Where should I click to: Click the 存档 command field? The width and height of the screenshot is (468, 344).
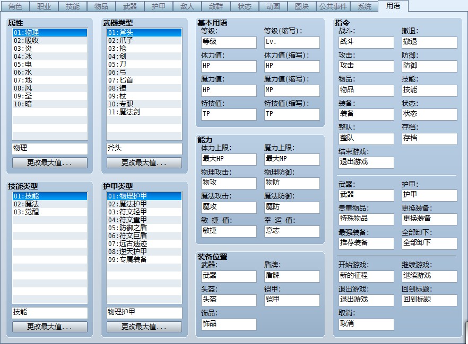coord(429,139)
